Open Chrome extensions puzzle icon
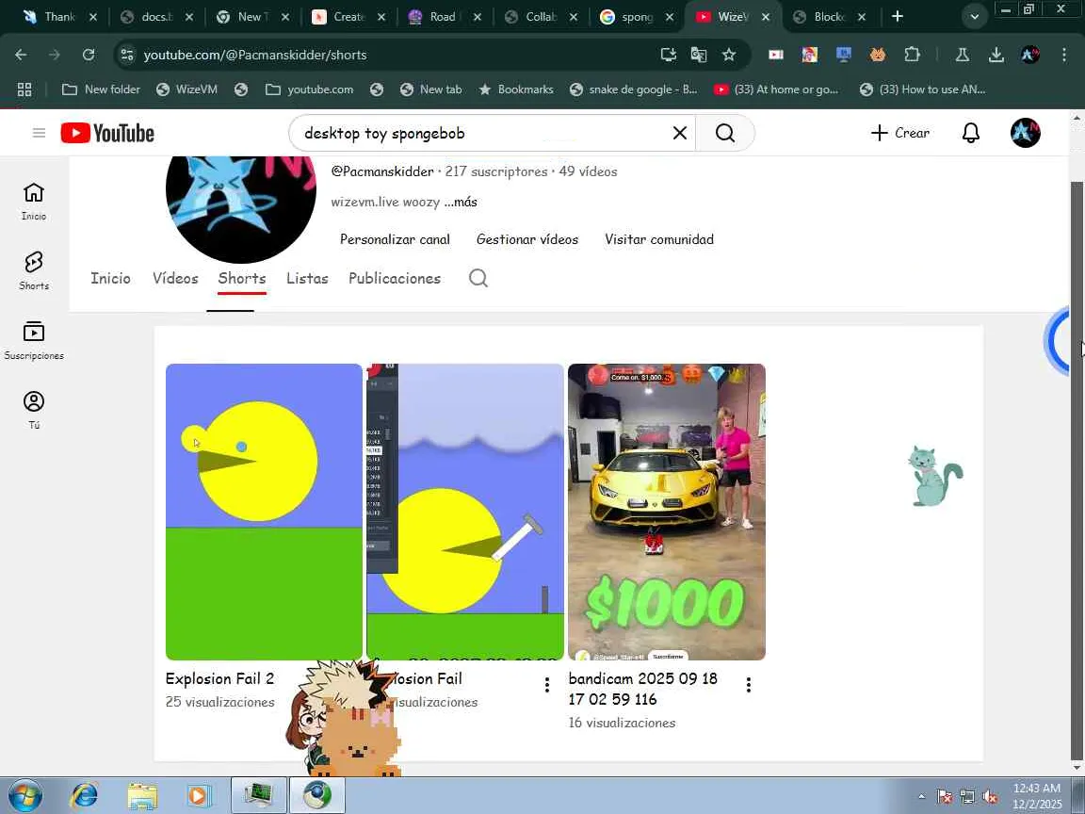Viewport: 1085px width, 814px height. tap(912, 55)
